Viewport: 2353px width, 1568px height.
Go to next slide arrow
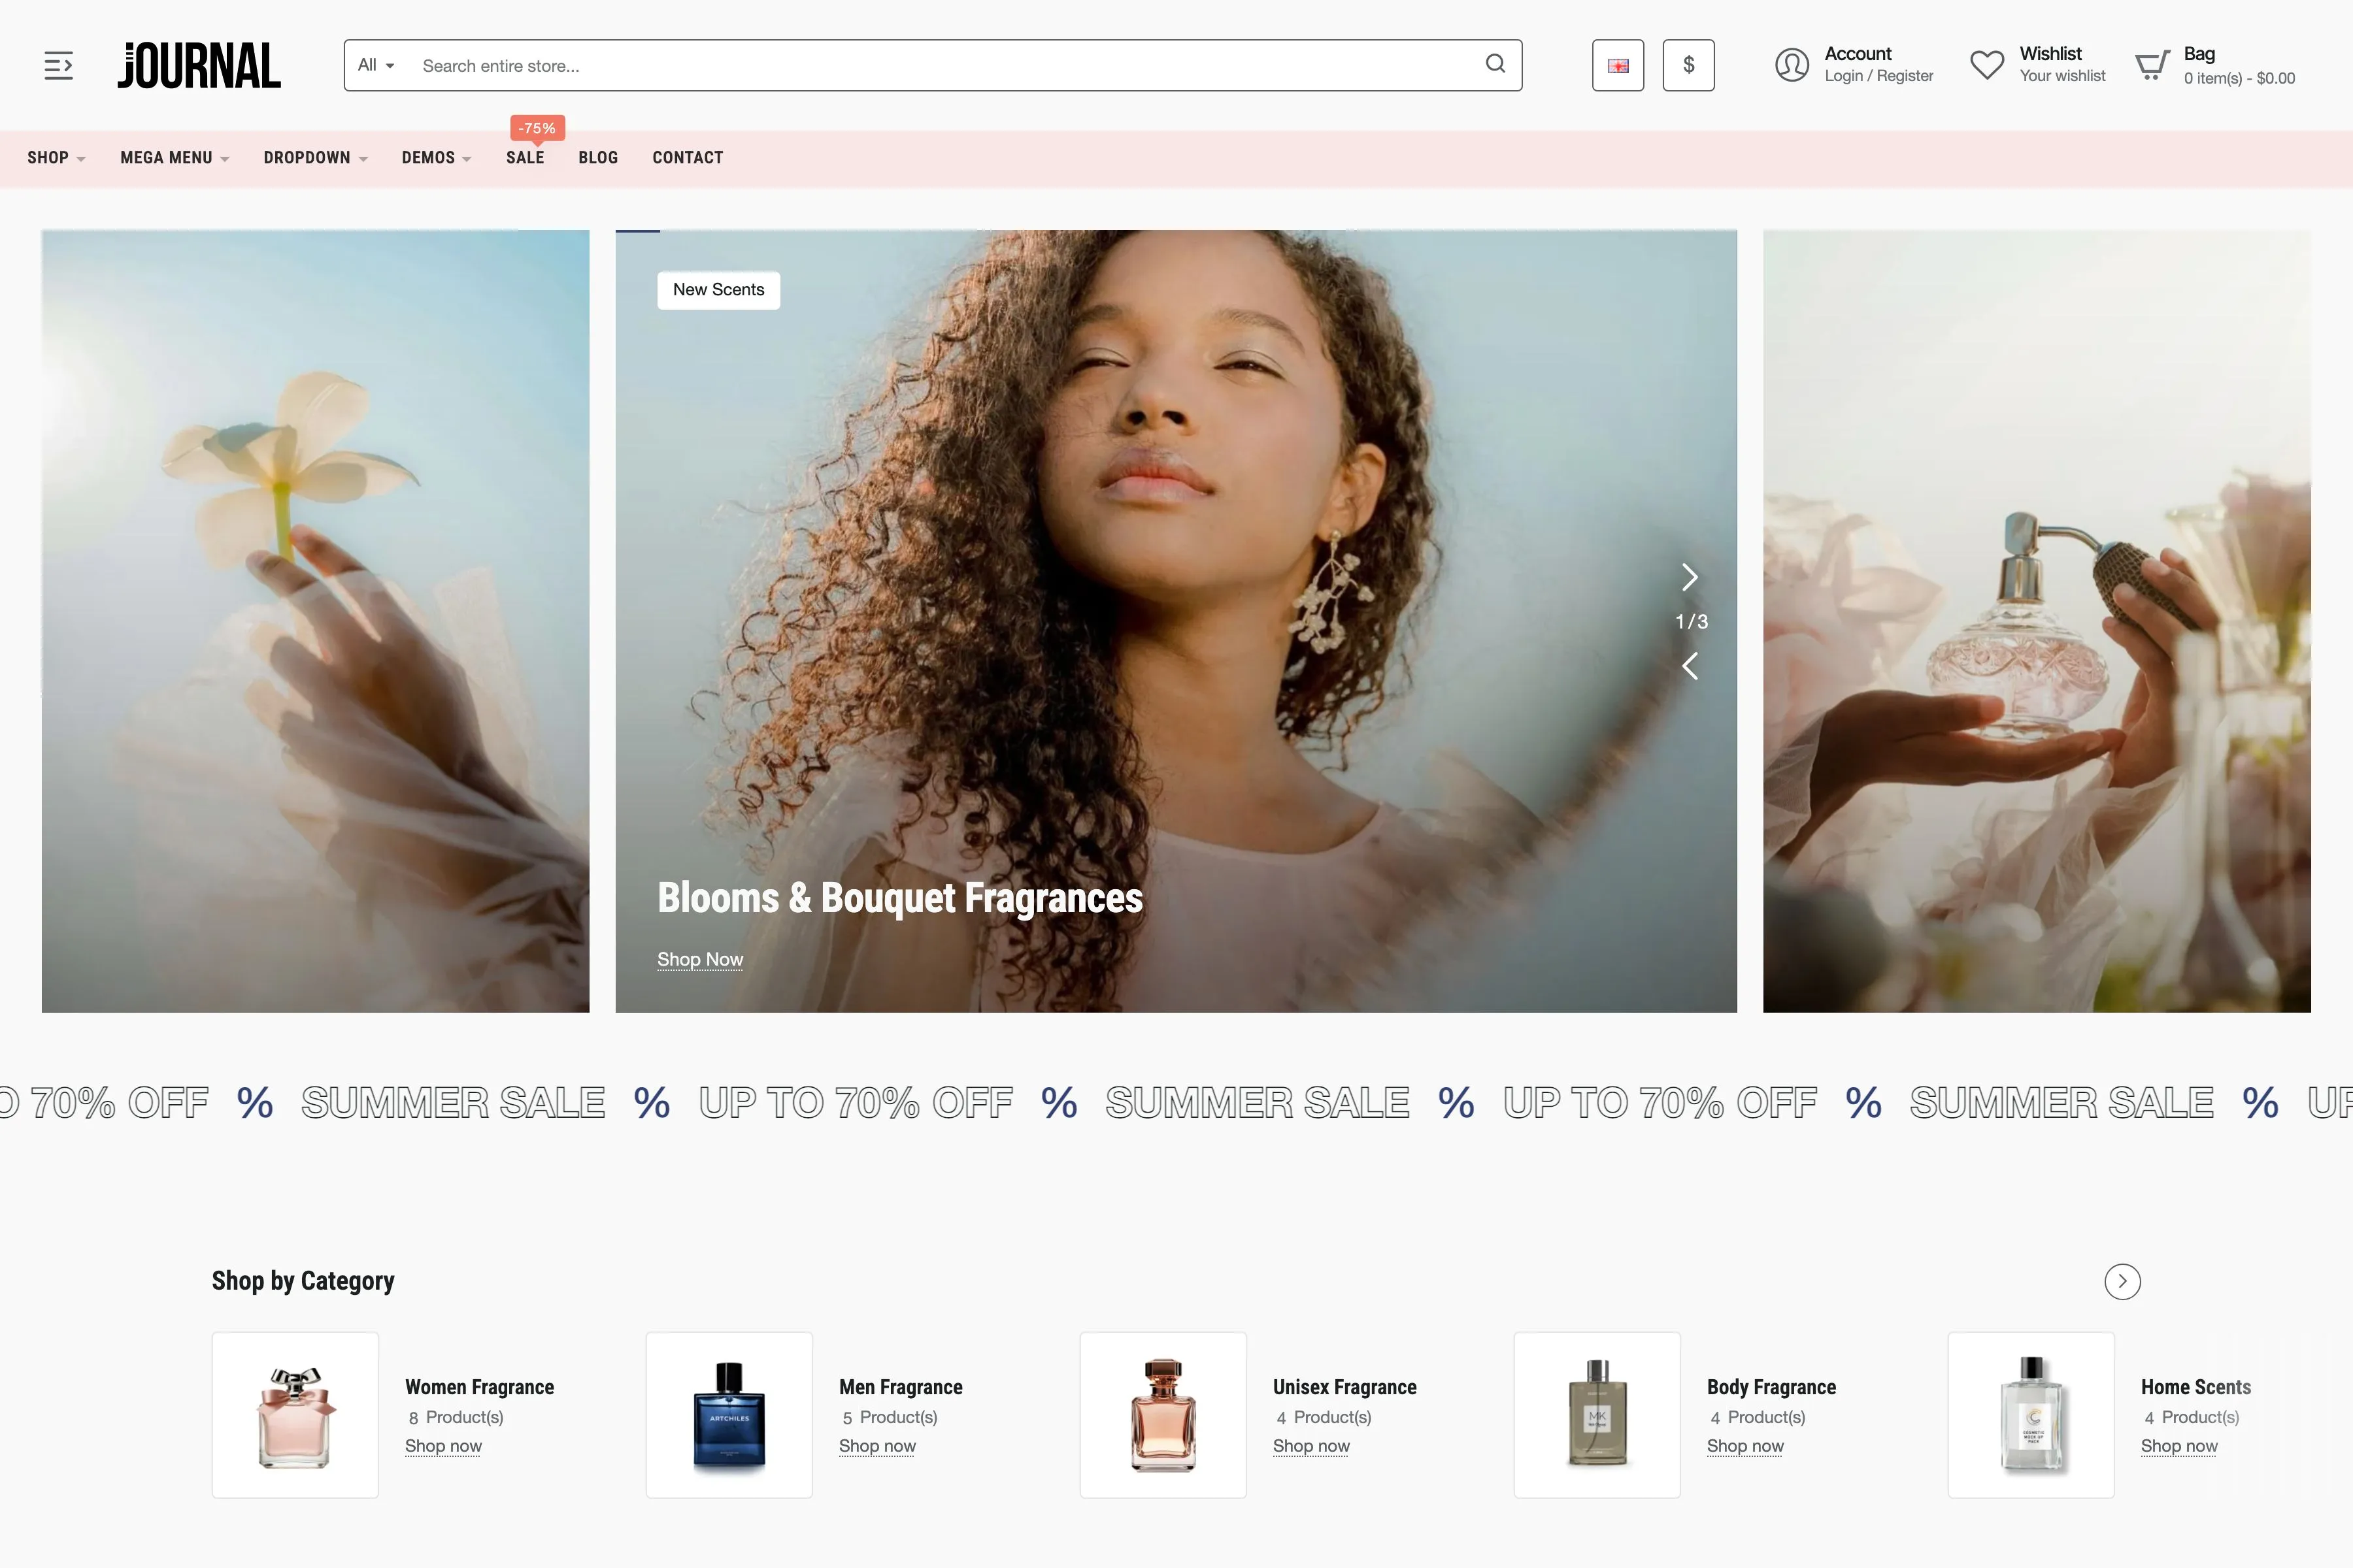1690,577
